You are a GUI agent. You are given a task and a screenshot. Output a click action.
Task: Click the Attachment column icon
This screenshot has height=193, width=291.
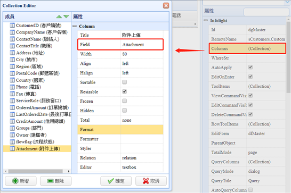tap(12, 149)
